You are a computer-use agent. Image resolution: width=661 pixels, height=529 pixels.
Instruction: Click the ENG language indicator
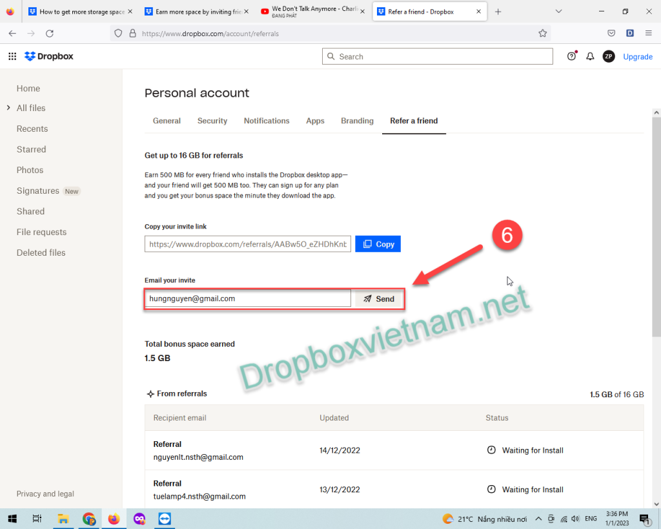[x=591, y=519]
